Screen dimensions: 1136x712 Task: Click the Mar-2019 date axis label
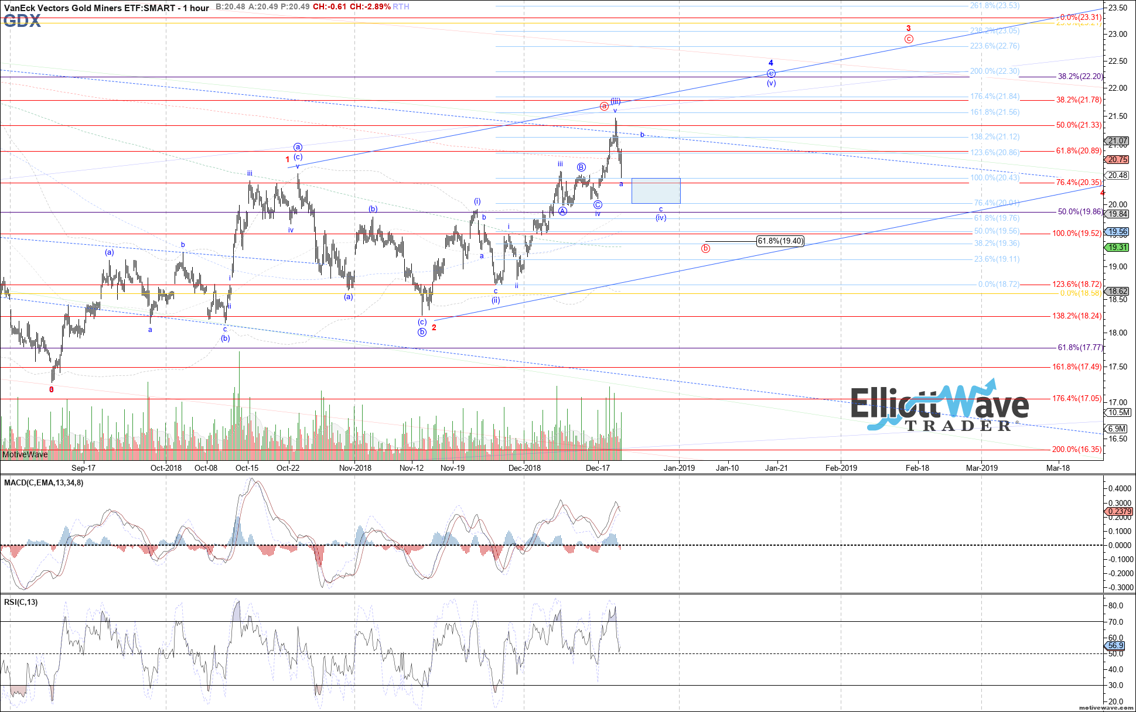pos(981,468)
